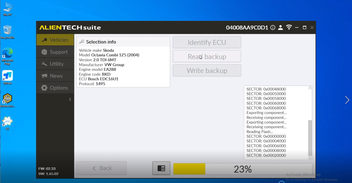The height and width of the screenshot is (183, 352).
Task: Open Recycle Bin on the desktop
Action: tap(7, 31)
